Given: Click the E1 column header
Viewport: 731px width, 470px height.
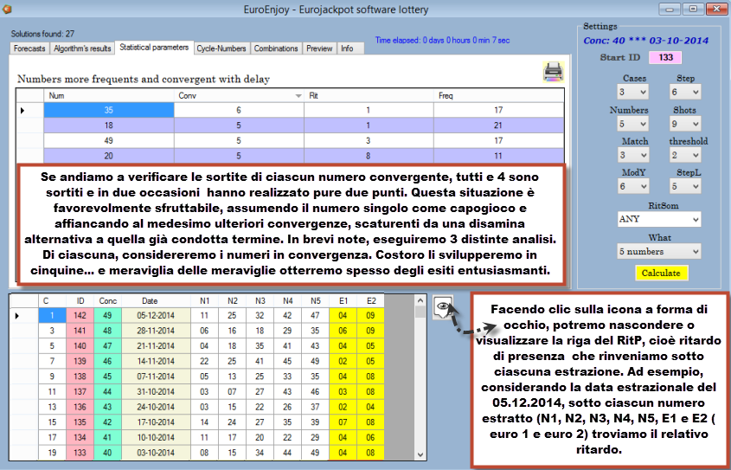Looking at the screenshot, I should point(343,300).
